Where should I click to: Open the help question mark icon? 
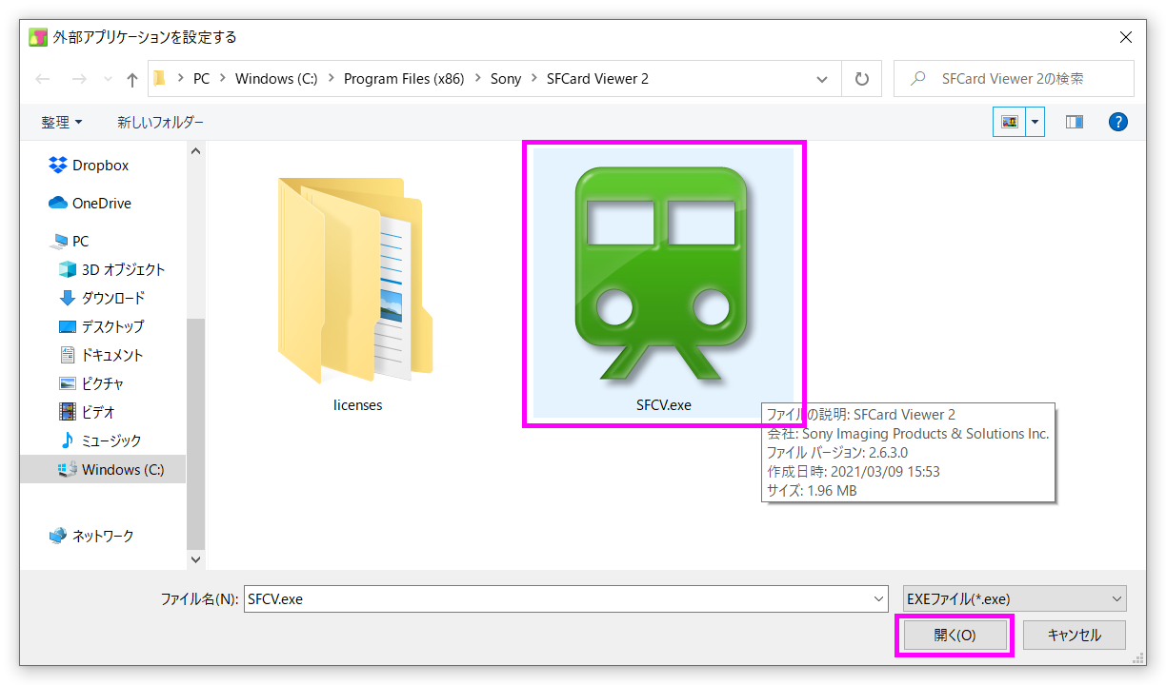coord(1118,122)
